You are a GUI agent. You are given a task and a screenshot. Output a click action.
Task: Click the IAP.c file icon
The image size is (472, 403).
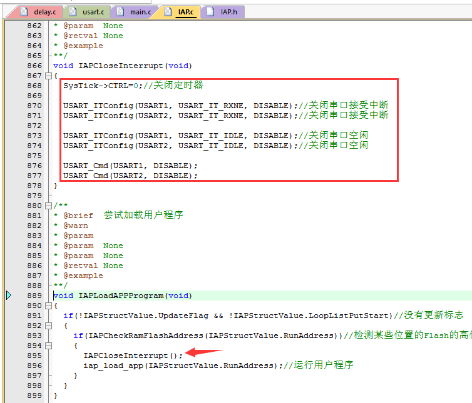pos(168,12)
